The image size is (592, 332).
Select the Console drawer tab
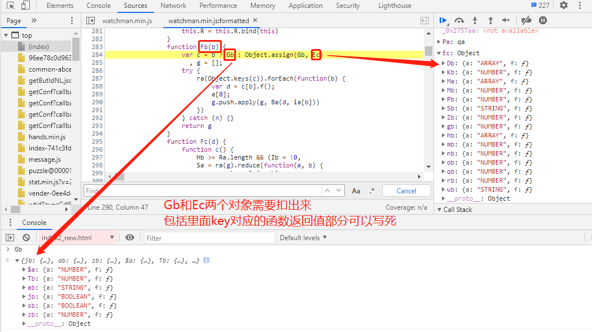point(34,223)
